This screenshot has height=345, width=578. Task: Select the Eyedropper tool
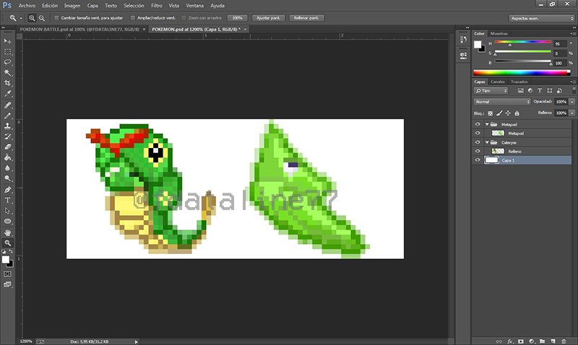(x=7, y=94)
